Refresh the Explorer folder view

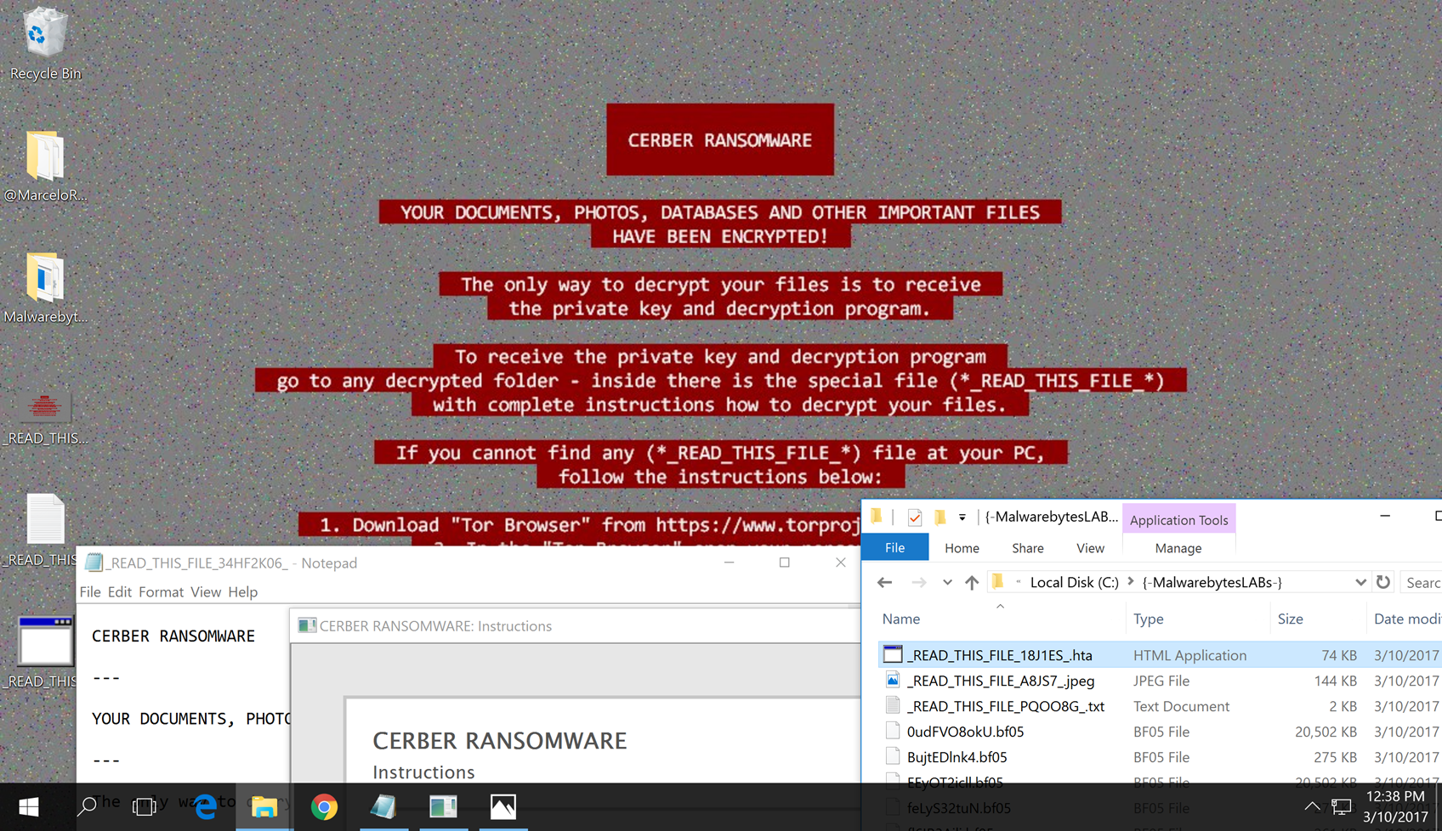coord(1383,582)
